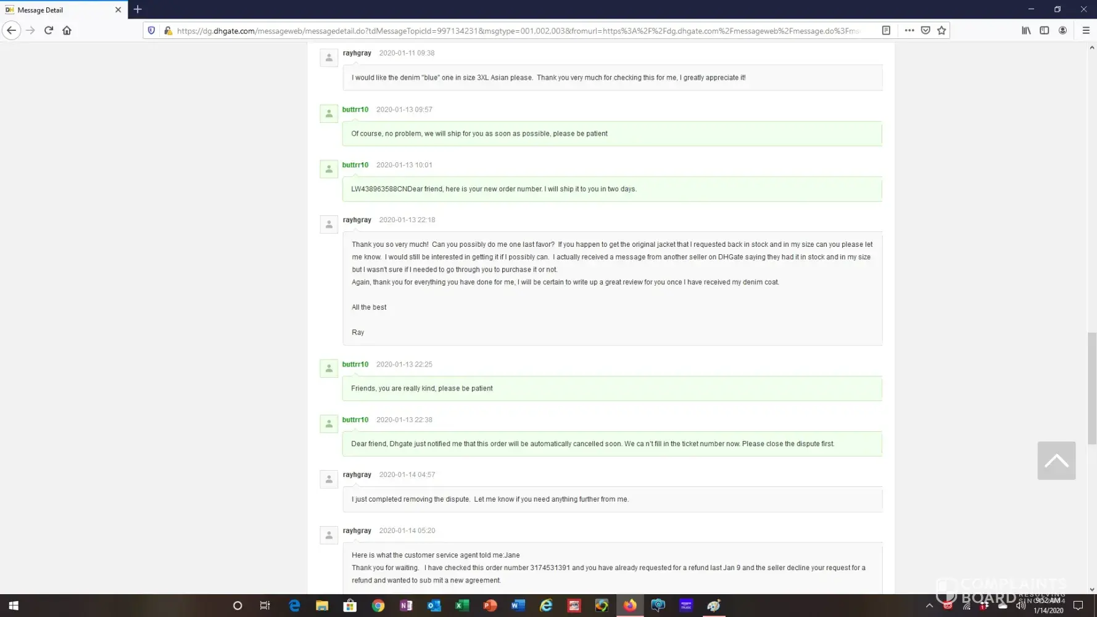Open the browser home page
The width and height of the screenshot is (1097, 617).
[67, 30]
